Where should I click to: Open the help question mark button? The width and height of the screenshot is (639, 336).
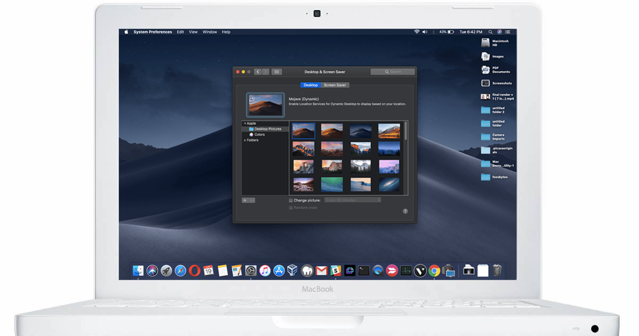[x=404, y=210]
